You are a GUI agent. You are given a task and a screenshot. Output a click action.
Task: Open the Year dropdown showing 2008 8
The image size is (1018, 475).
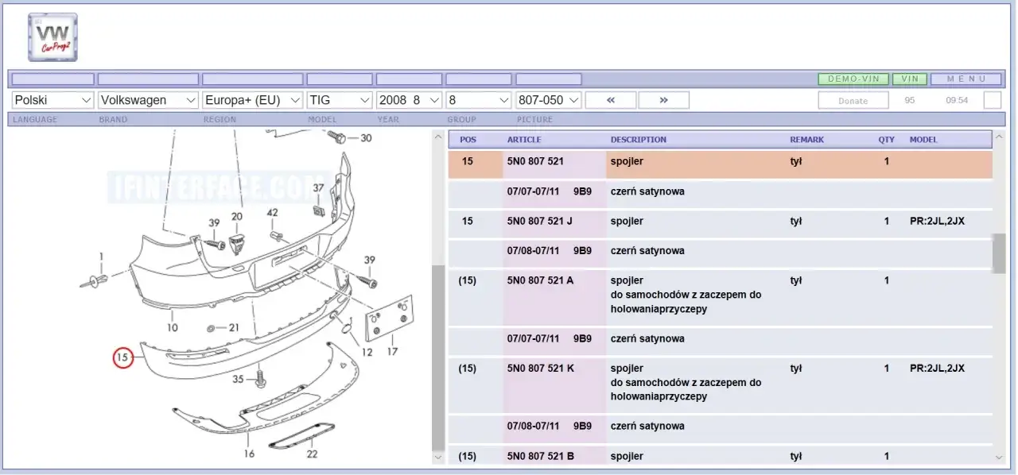coord(409,100)
